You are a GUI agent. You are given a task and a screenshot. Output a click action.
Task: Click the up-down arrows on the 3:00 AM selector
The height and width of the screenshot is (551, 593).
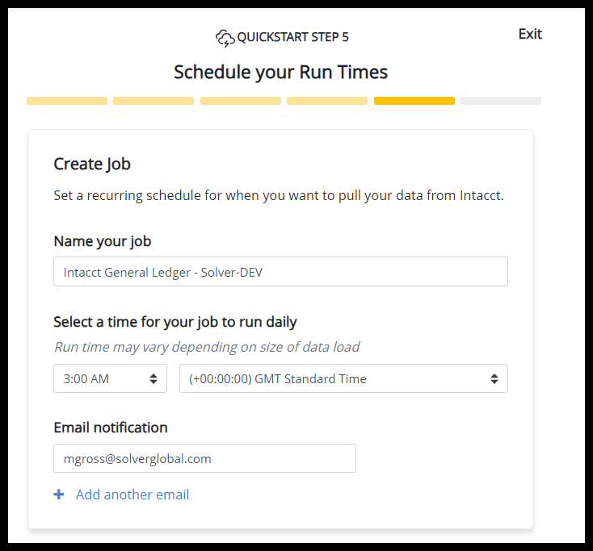pyautogui.click(x=154, y=378)
